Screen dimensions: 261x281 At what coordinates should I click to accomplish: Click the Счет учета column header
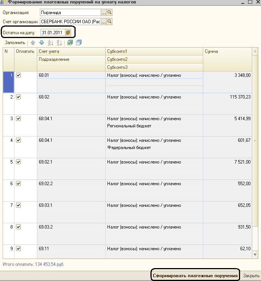tap(71, 51)
